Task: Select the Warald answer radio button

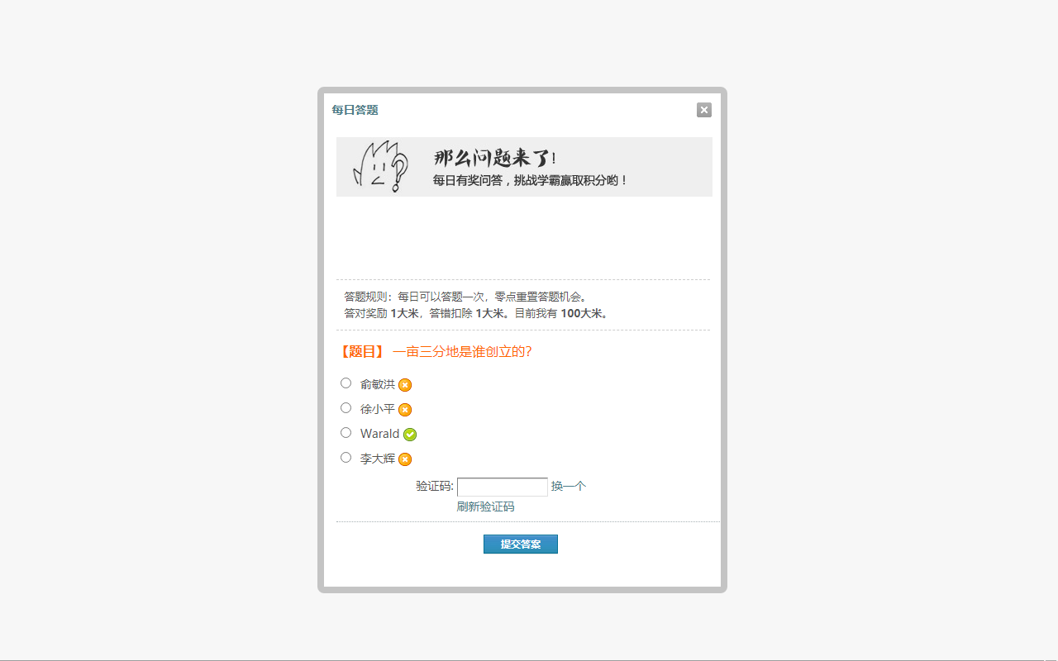Action: pyautogui.click(x=346, y=432)
